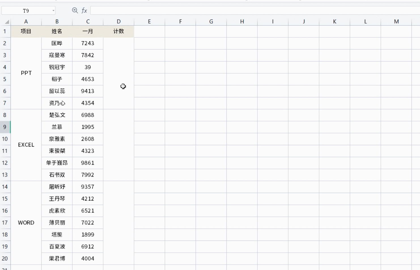Click the select-all corner triangle

(x=7, y=22)
